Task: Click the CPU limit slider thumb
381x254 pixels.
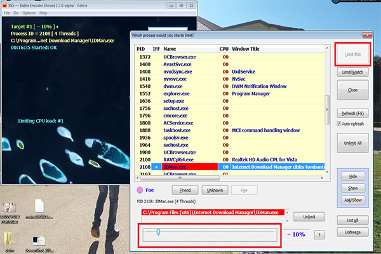Action: [158, 232]
